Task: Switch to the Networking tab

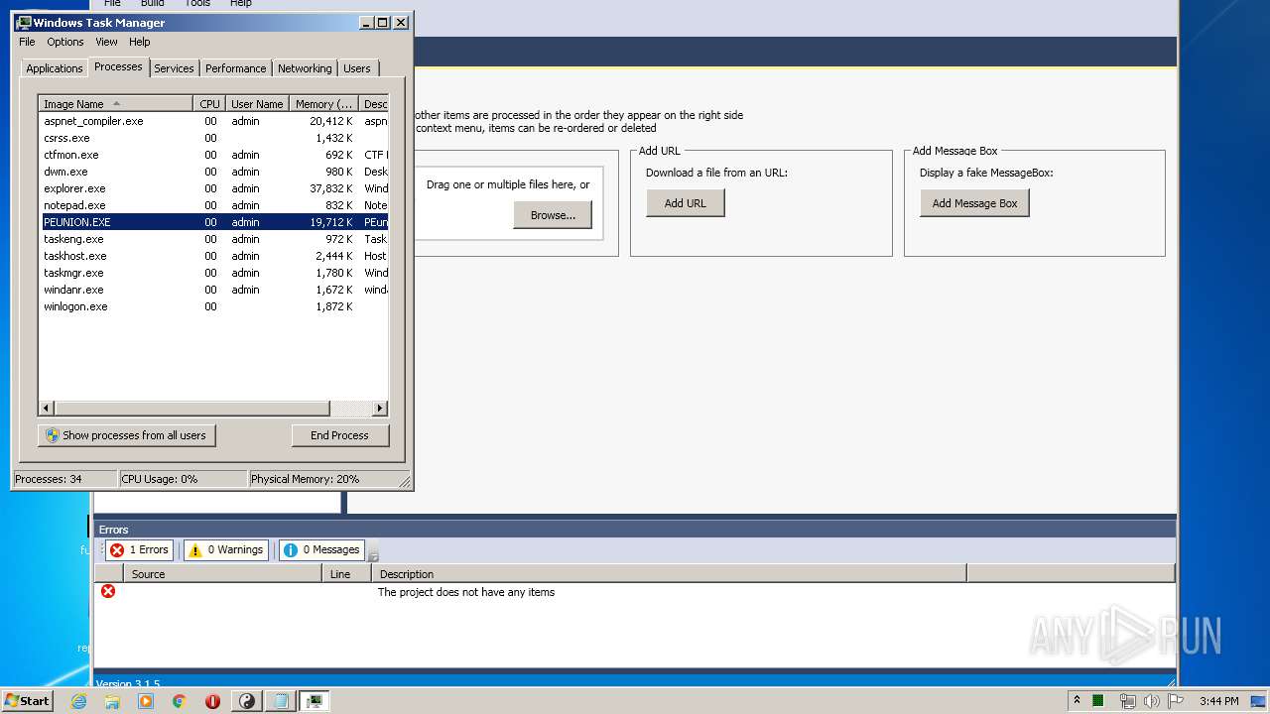Action: pyautogui.click(x=305, y=68)
